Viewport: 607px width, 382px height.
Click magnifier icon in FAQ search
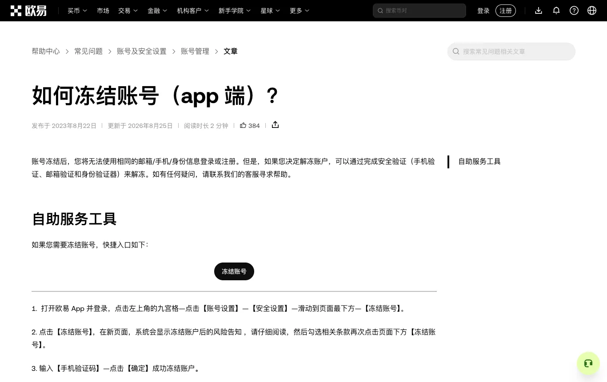click(456, 52)
